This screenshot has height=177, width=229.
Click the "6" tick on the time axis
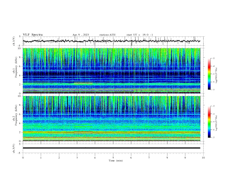(x=131, y=158)
